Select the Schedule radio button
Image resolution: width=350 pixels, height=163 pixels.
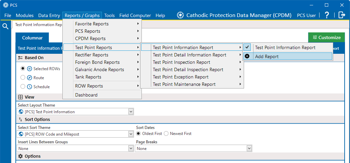pos(23,87)
